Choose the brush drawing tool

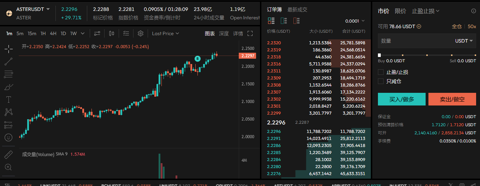[x=9, y=87]
